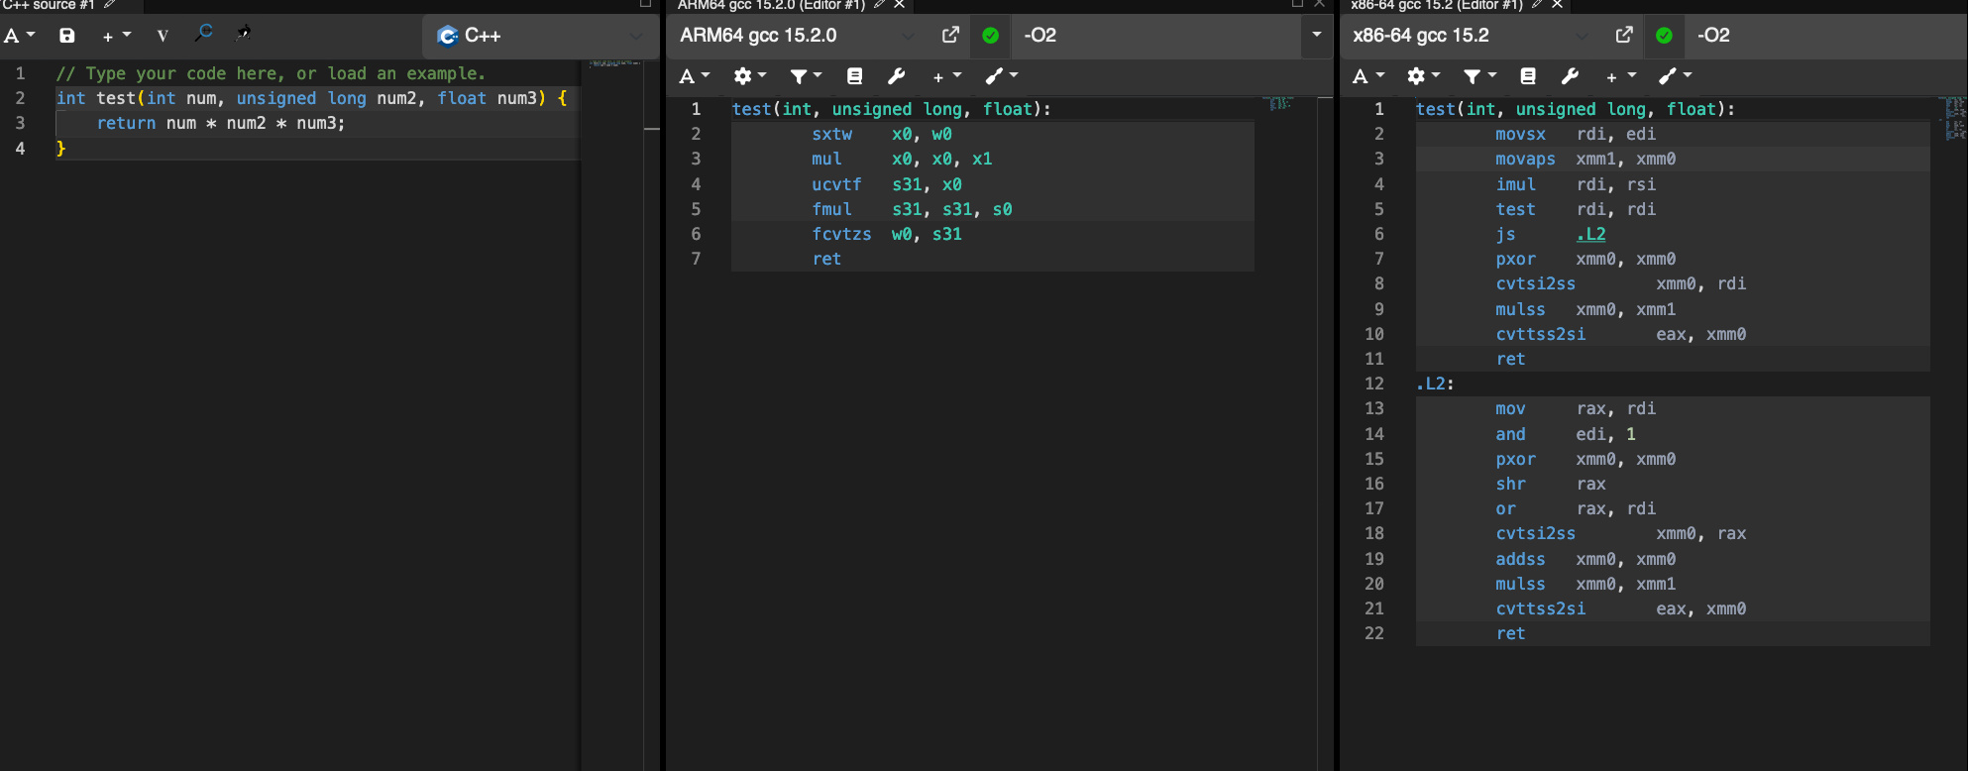The image size is (1968, 771).
Task: Click the ".L2:" label definition line
Action: [x=1435, y=384]
